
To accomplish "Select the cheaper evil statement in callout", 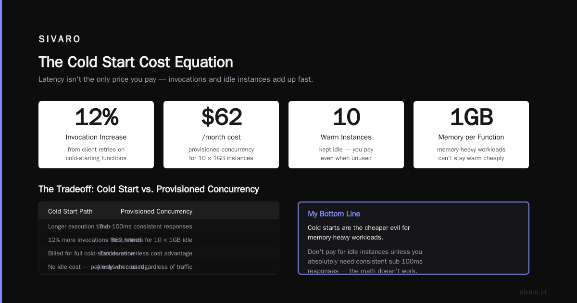I will 359,232.
